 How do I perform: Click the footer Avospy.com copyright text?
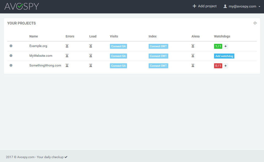click(x=35, y=157)
